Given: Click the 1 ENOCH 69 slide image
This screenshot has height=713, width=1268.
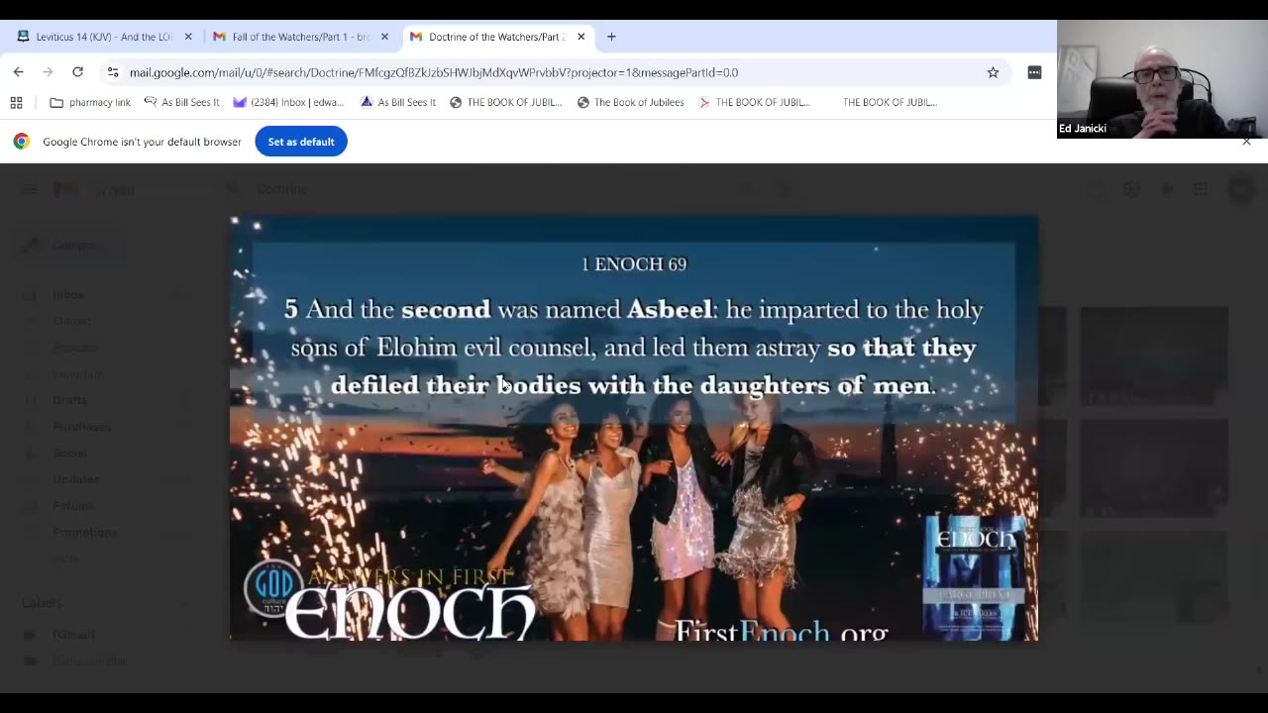Looking at the screenshot, I should pos(634,428).
